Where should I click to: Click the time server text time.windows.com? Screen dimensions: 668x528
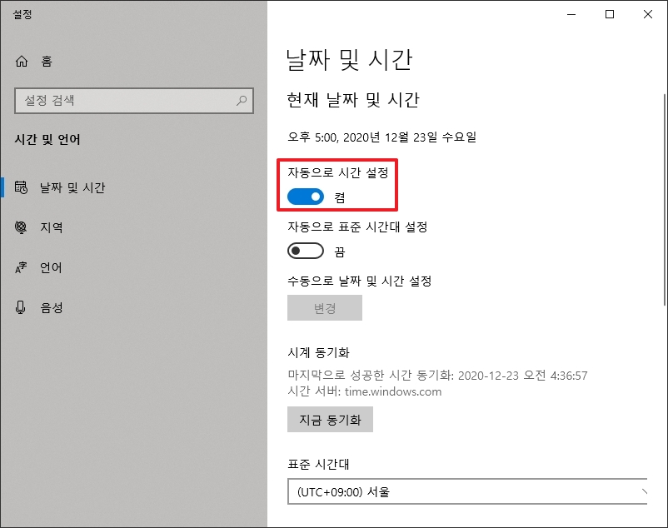tap(393, 391)
